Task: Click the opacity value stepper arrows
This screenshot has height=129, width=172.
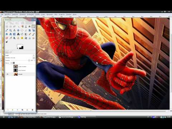Action: coord(35,60)
